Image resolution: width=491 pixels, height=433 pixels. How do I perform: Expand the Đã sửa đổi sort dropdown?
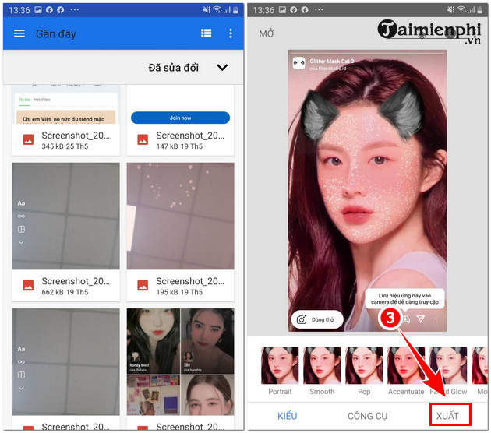coord(222,68)
